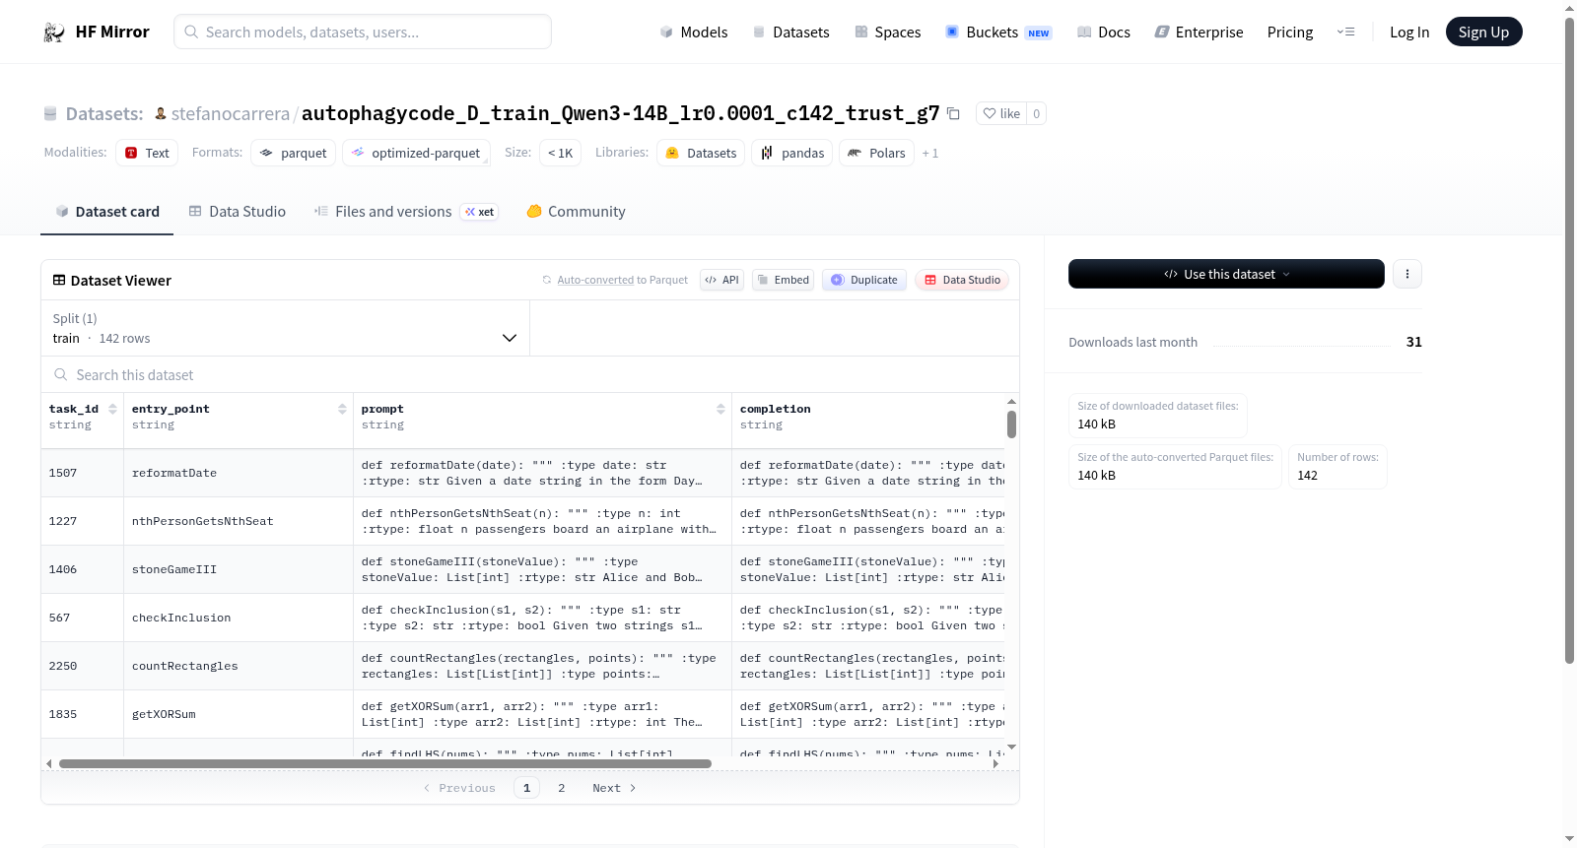The image size is (1577, 848).
Task: Open the HF Mirror home logo
Action: (x=97, y=32)
